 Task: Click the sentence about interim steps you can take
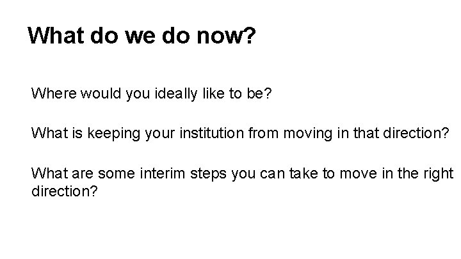click(x=242, y=182)
